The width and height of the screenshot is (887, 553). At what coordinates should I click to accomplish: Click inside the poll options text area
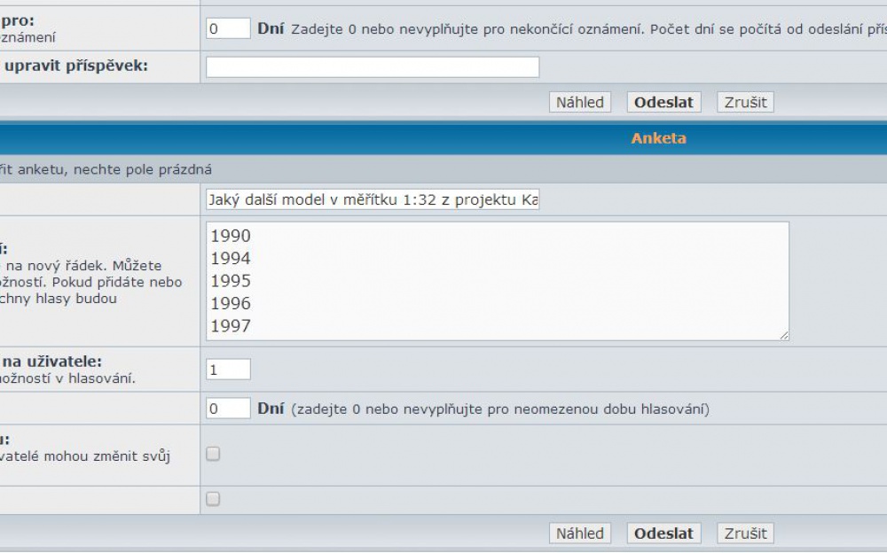click(498, 281)
